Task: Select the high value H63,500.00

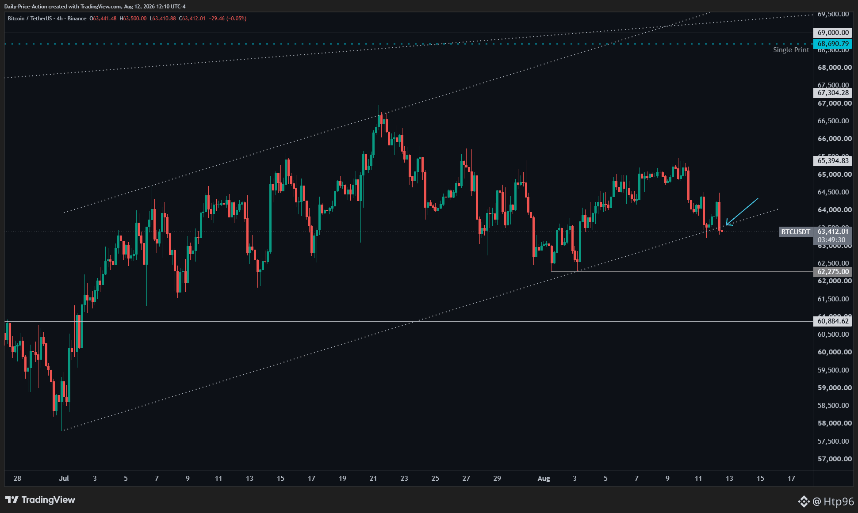Action: tap(133, 19)
